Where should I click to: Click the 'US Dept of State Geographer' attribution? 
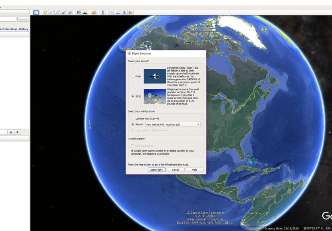coord(205,213)
